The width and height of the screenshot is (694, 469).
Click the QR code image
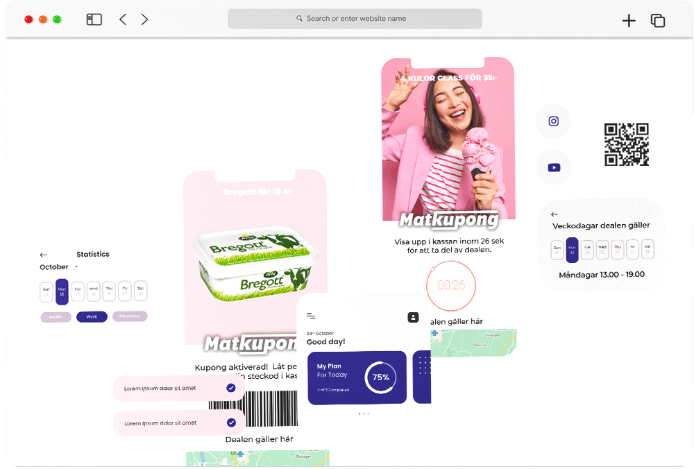[626, 144]
